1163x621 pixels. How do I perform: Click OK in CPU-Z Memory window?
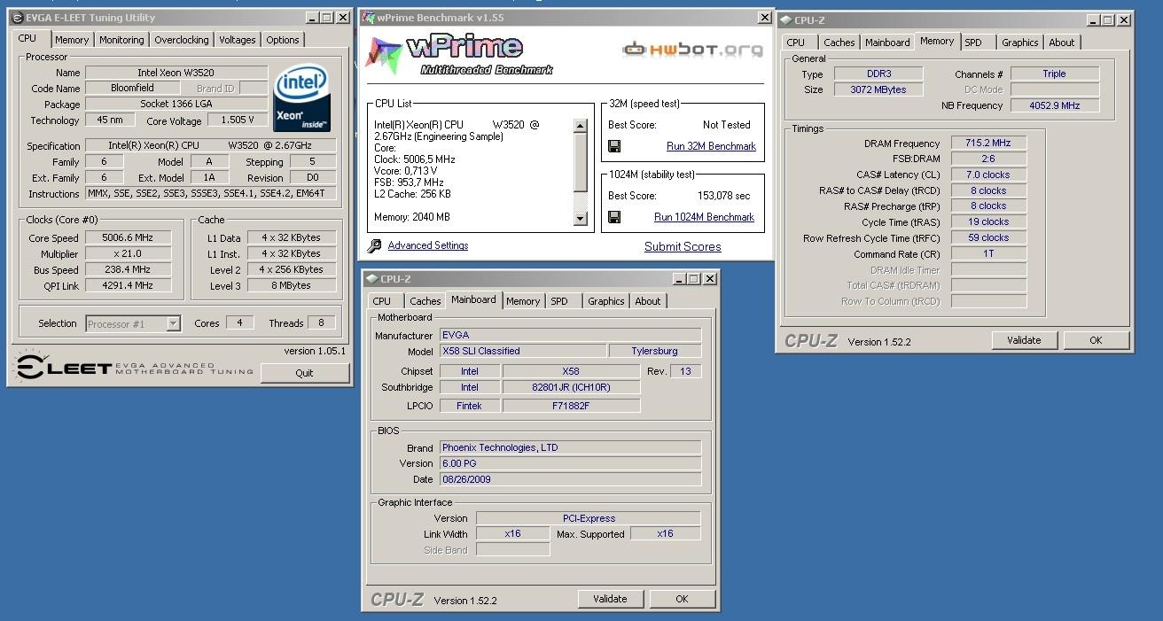pos(1096,340)
